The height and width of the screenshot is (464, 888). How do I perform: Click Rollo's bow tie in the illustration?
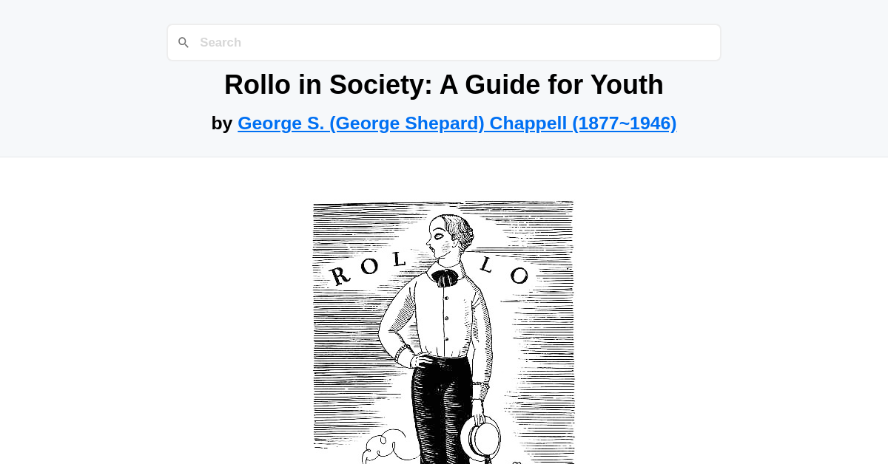click(x=444, y=278)
